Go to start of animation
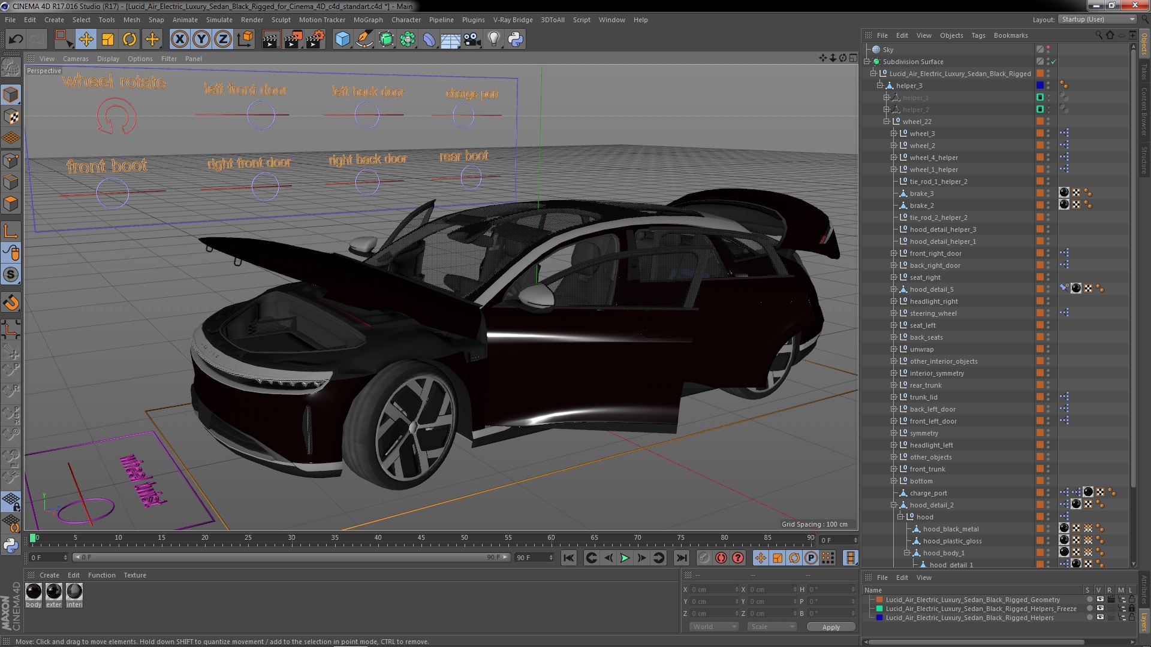 coord(568,558)
